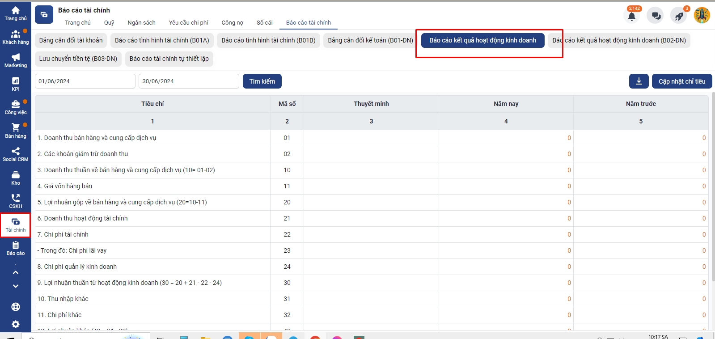This screenshot has height=339, width=715.
Task: Open settings gear in the sidebar
Action: 16,324
